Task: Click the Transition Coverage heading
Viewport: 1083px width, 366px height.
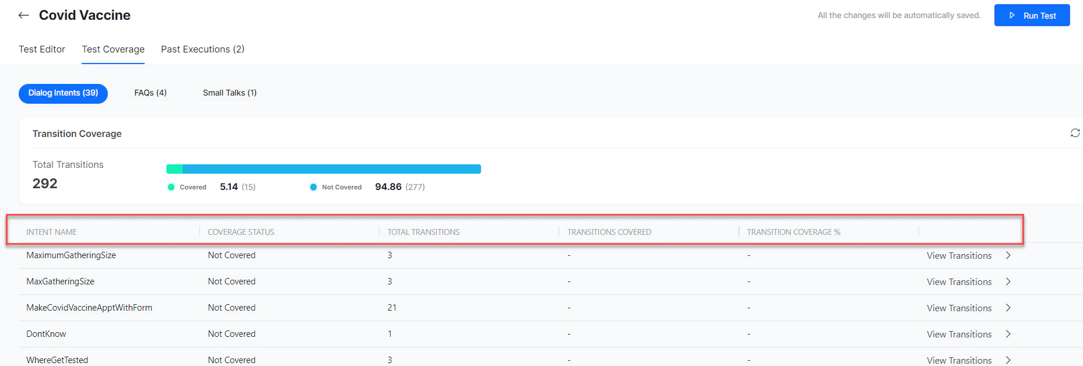Action: (77, 133)
